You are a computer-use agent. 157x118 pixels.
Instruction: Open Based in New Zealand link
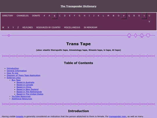coord(27,89)
